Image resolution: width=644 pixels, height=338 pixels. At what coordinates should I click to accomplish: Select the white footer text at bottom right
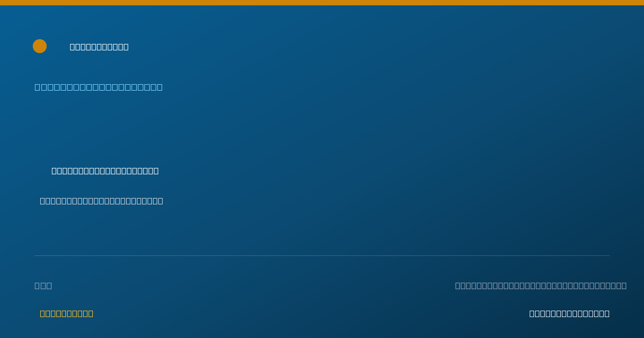pyautogui.click(x=569, y=313)
